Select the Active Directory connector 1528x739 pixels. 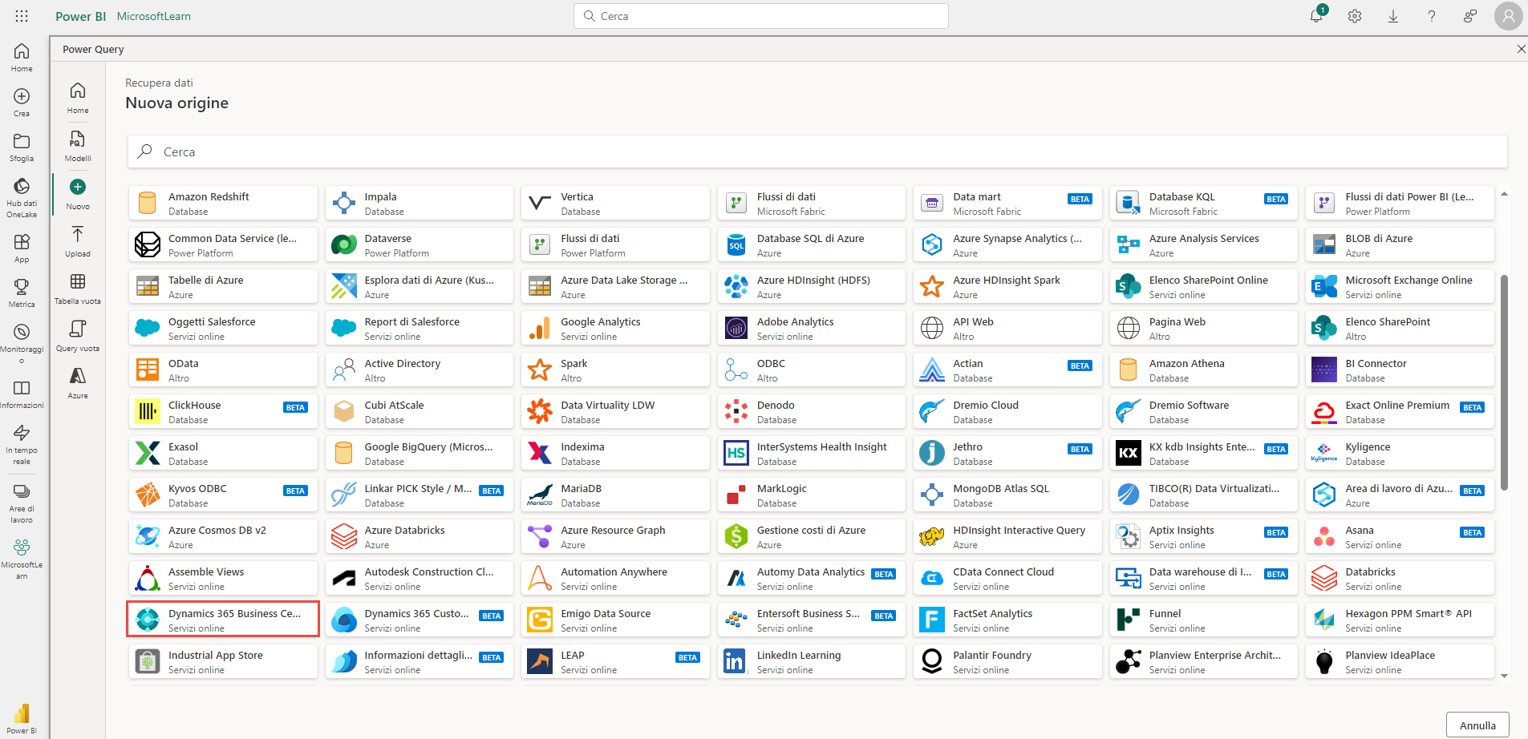coord(419,369)
